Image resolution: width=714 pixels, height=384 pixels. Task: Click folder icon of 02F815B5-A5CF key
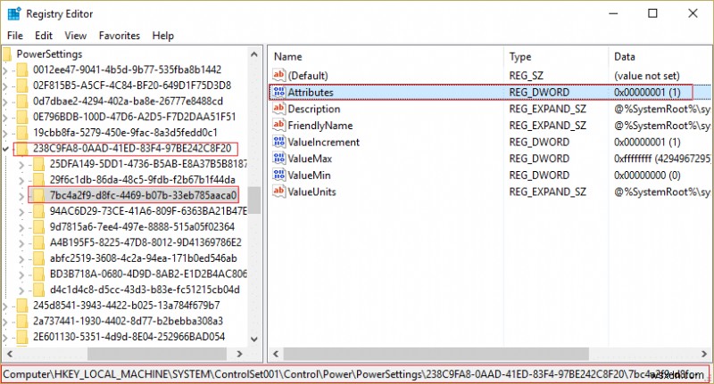[21, 86]
